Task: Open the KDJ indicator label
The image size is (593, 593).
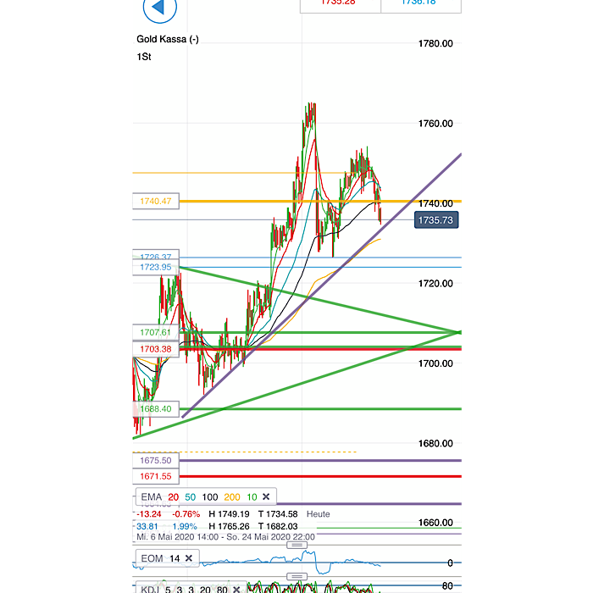Action: pyautogui.click(x=150, y=590)
